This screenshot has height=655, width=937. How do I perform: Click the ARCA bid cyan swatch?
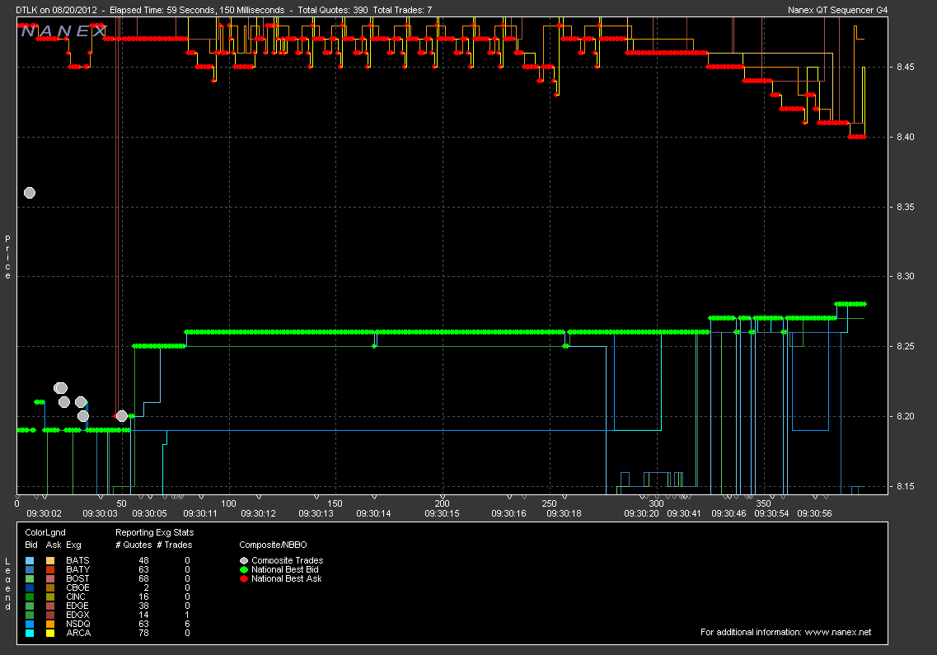tap(30, 633)
